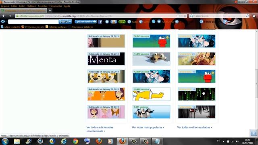This screenshot has height=145, width=258.
Task: Click the PT language indicator
Action: [x=218, y=141]
